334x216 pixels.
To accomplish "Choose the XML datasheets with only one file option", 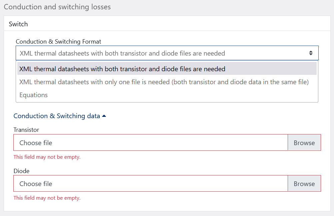I will point(164,82).
